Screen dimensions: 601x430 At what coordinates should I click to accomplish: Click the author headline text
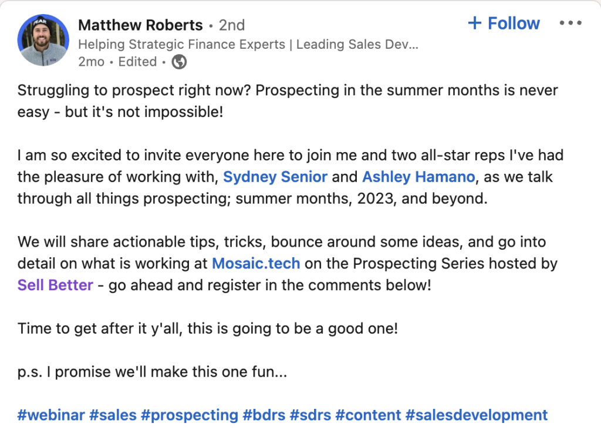248,45
